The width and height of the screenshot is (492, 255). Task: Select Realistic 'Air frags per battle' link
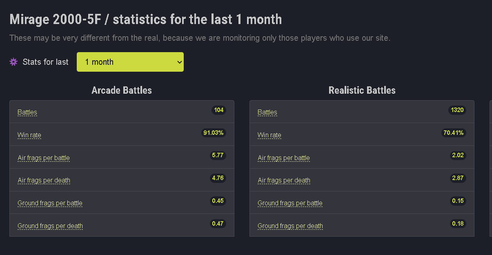284,158
